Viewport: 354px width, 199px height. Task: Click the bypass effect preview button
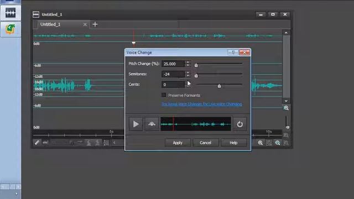point(152,124)
